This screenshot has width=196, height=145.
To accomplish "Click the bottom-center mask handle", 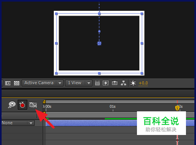I will pos(99,73).
